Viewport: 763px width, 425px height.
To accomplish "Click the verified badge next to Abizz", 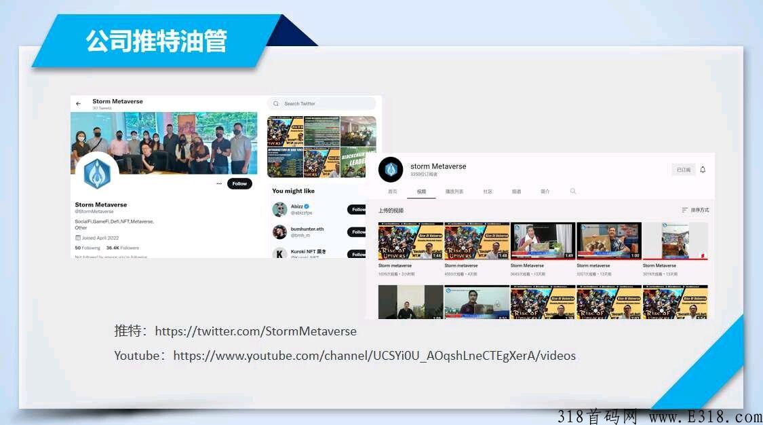I will point(307,206).
